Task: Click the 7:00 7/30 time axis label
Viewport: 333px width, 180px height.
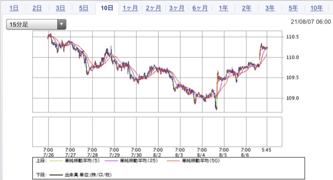Action: pyautogui.click(x=136, y=153)
